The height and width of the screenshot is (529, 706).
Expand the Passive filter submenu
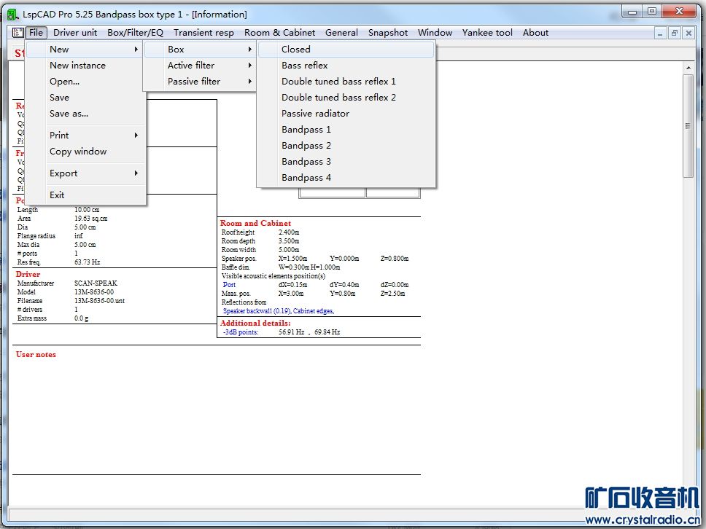tap(194, 82)
